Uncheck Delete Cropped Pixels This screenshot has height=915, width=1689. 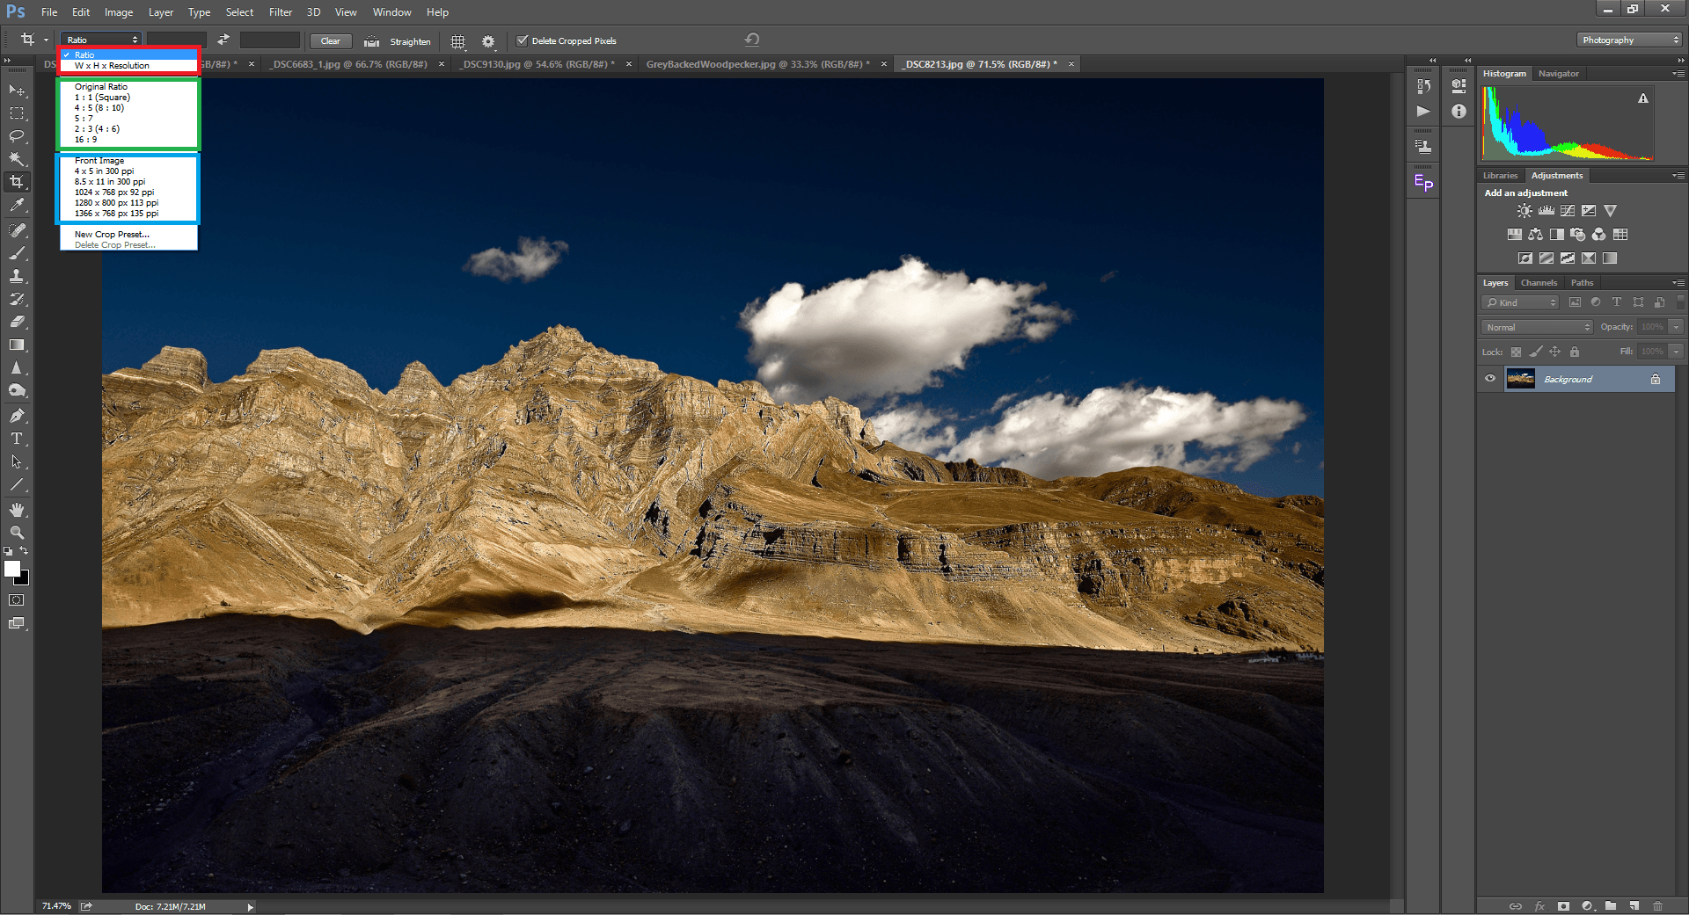pyautogui.click(x=523, y=40)
